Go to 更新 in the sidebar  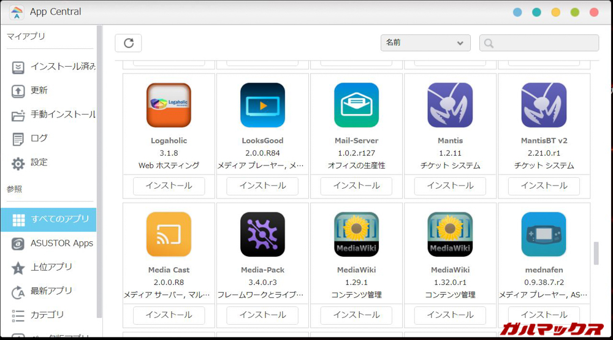pyautogui.click(x=39, y=91)
